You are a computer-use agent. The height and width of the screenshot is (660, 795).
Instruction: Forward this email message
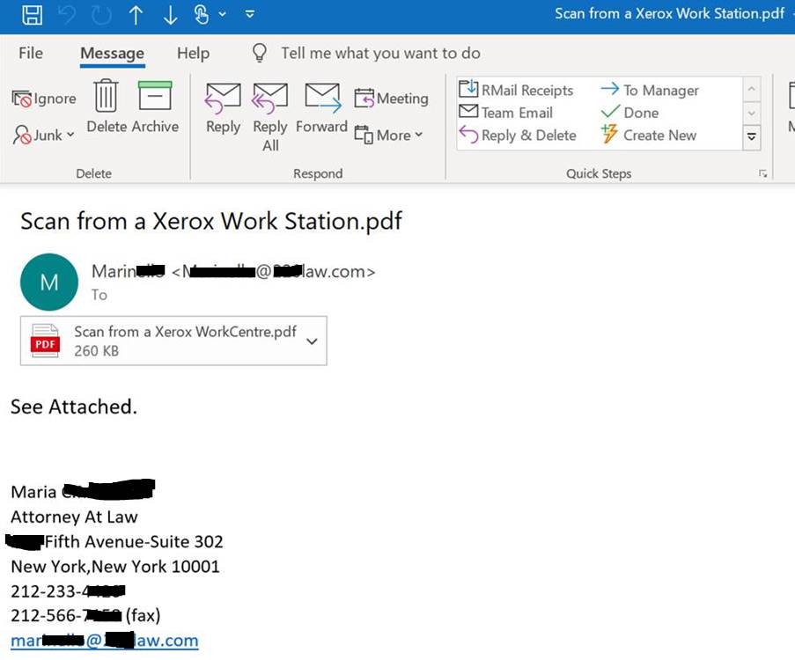click(321, 109)
